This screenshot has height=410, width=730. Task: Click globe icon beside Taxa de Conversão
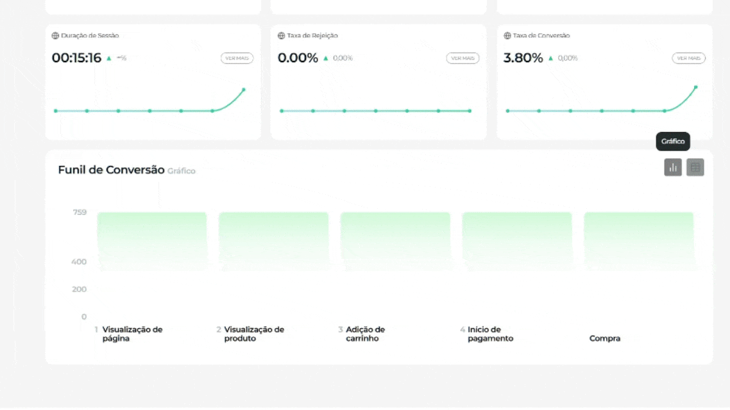coord(507,36)
